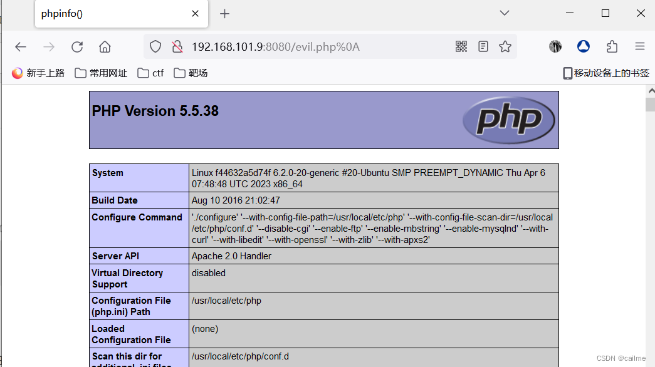Open the Firefox application menu
The height and width of the screenshot is (367, 655).
point(639,46)
